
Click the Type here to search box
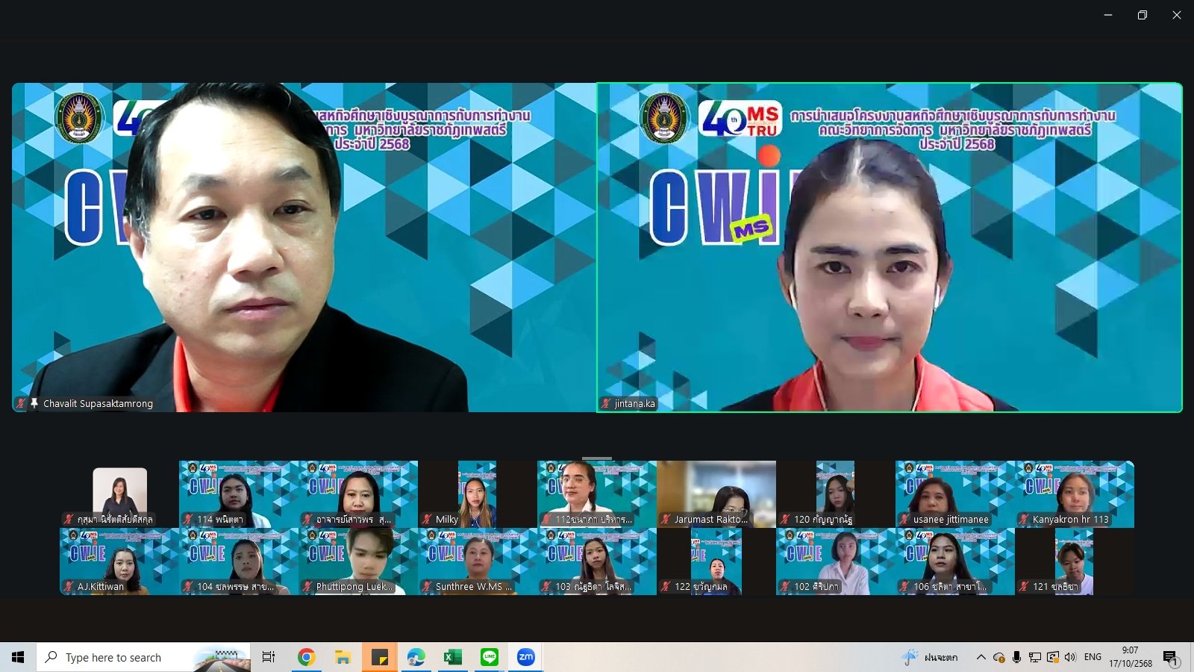pyautogui.click(x=143, y=657)
